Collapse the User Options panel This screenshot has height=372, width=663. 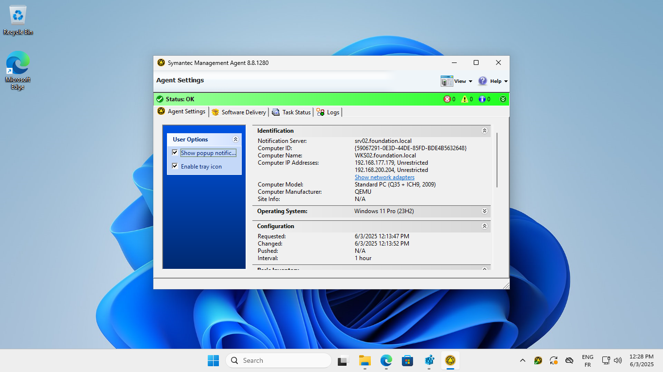click(235, 139)
